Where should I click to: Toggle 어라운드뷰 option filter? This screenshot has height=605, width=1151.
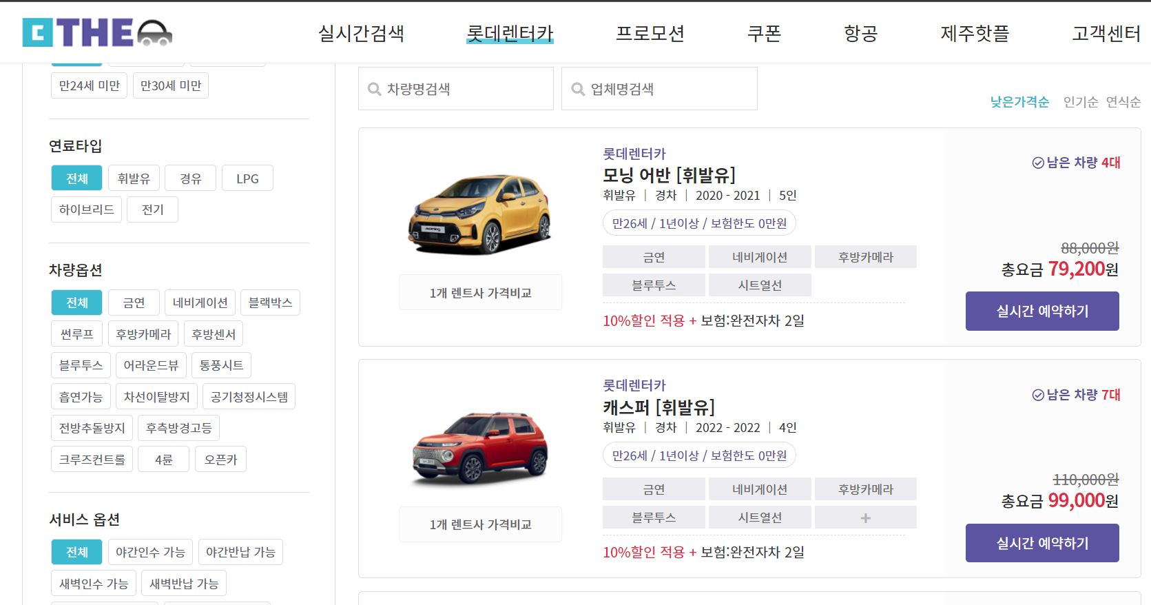[151, 365]
